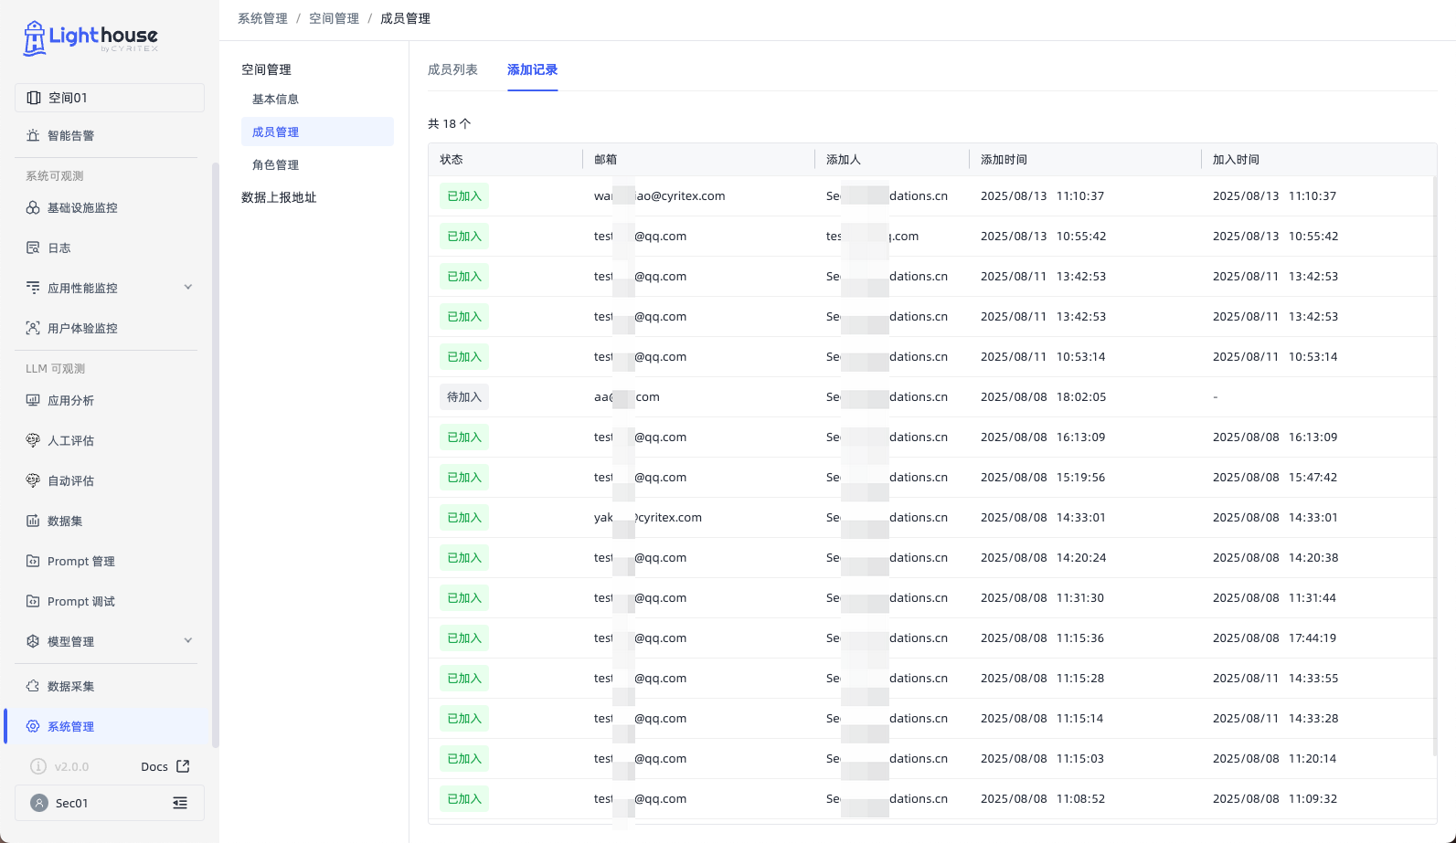Viewport: 1456px width, 843px height.
Task: Click the 待加入 status tag
Action: (464, 396)
